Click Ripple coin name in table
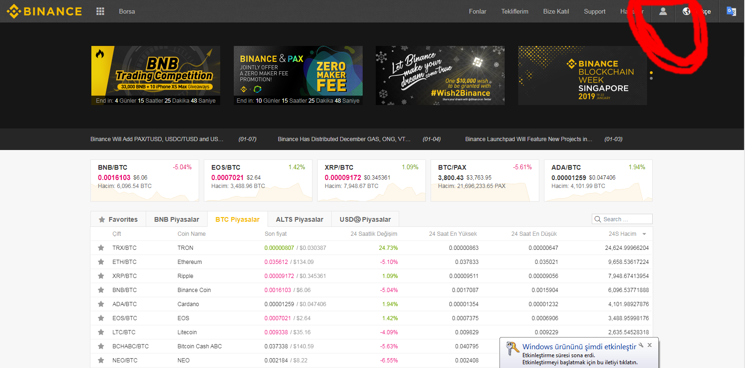745x368 pixels. 186,276
